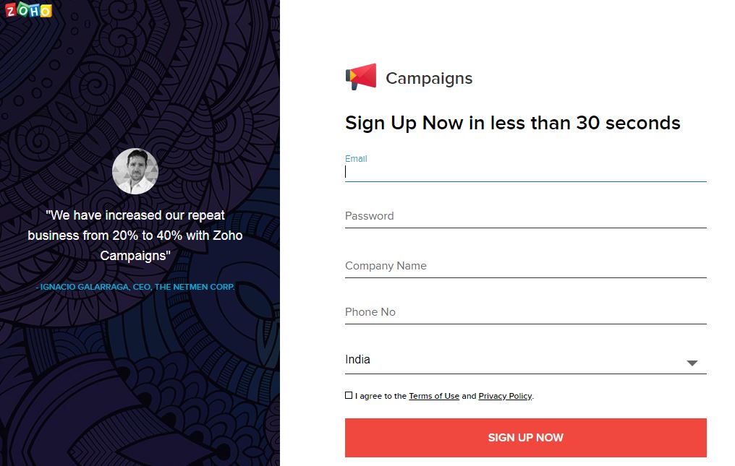Click the Campaigns megaphone icon
This screenshot has width=735, height=466.
361,77
